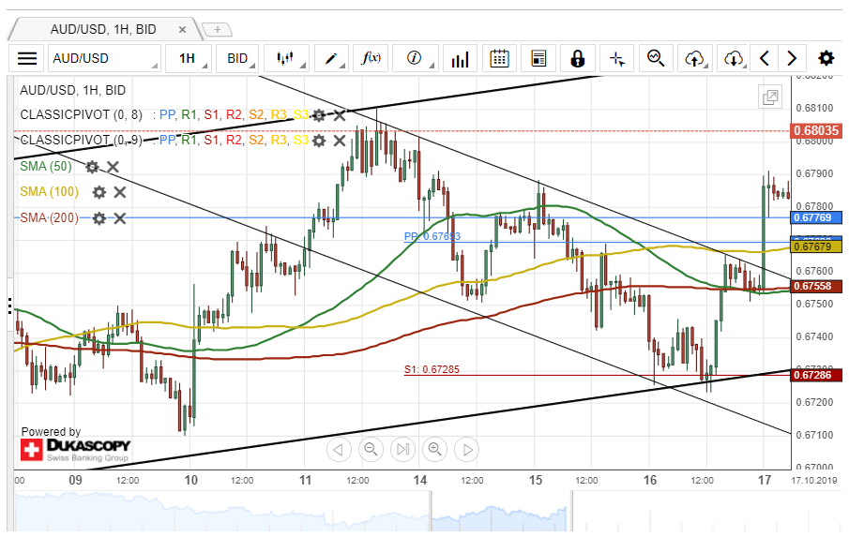This screenshot has width=849, height=537.
Task: Open SMA (100) settings gear
Action: (99, 192)
